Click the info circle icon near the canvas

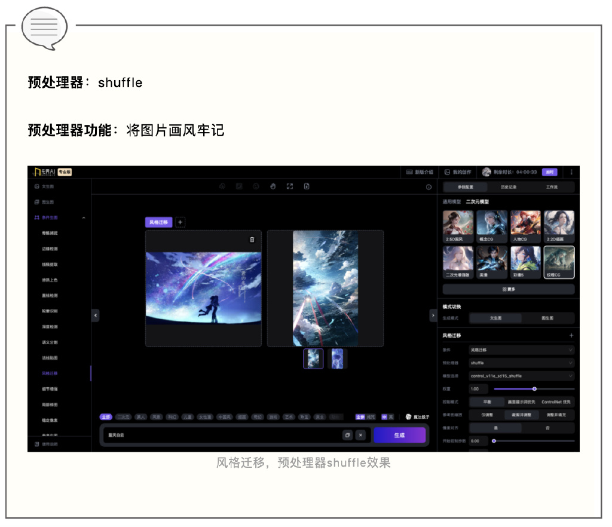[x=429, y=187]
